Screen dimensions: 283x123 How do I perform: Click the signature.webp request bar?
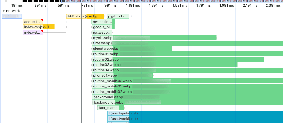pos(132,49)
